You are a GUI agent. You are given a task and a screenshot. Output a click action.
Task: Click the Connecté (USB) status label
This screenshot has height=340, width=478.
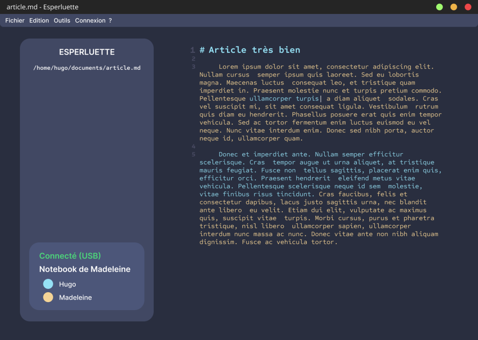point(70,256)
